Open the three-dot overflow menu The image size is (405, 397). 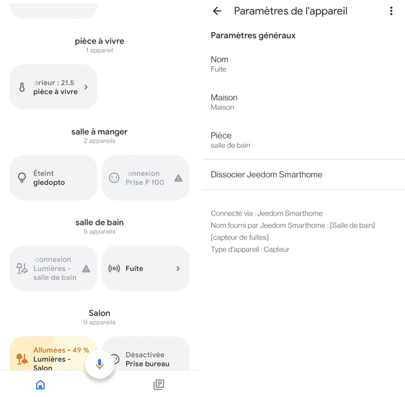pos(391,11)
